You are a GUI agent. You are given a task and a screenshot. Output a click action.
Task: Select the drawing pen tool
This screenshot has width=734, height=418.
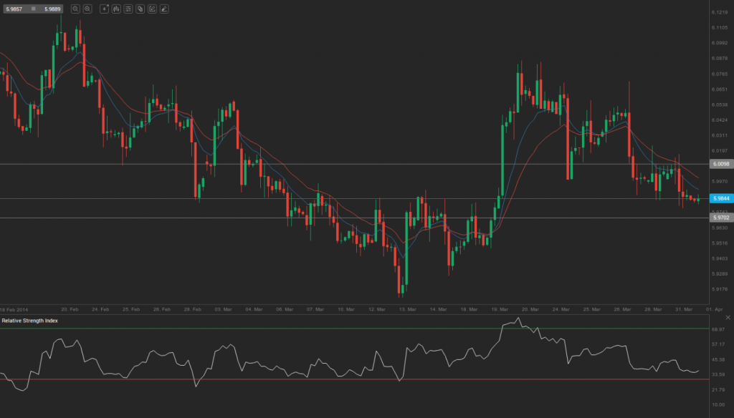pos(163,9)
